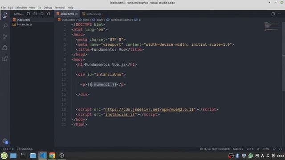Click the selected numero1 text in editor

coord(102,84)
